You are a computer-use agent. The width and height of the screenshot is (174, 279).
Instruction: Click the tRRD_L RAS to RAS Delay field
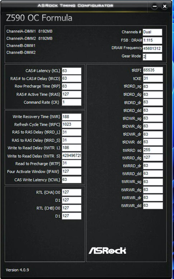[71, 132]
